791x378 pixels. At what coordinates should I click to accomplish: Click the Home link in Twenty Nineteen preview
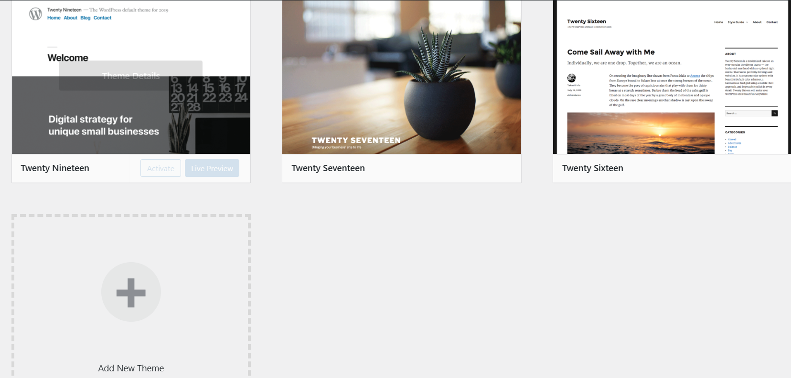point(54,18)
